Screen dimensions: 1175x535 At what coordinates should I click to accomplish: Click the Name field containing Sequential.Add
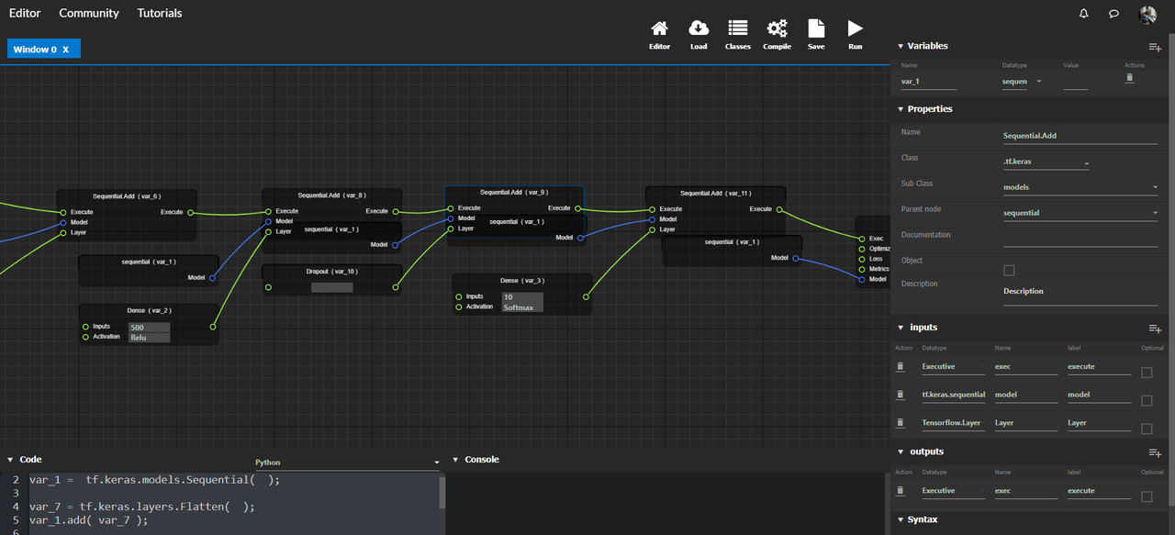point(1080,135)
